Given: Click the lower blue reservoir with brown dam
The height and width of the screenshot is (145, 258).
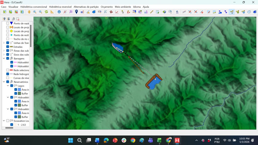Looking at the screenshot, I should [154, 82].
